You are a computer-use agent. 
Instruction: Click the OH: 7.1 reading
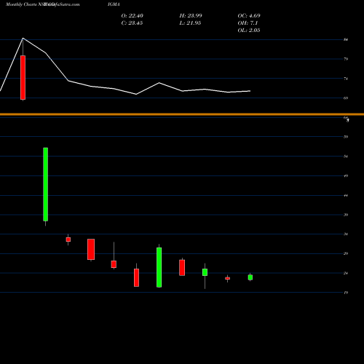pos(248,23)
